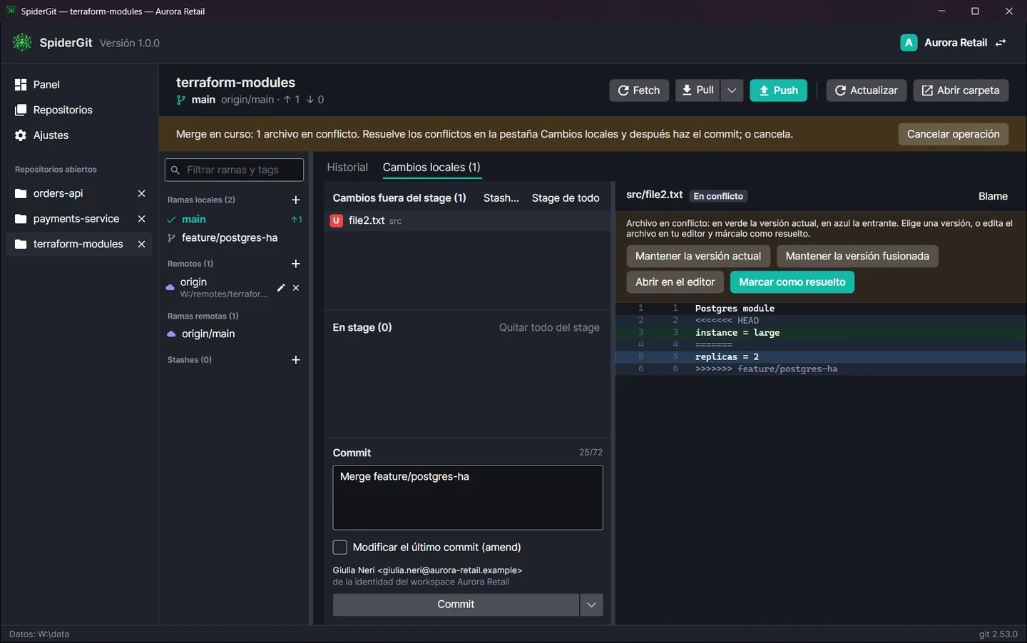Screen dimensions: 1027x643
Task: Click Marcar como resuelto
Action: [x=792, y=282]
